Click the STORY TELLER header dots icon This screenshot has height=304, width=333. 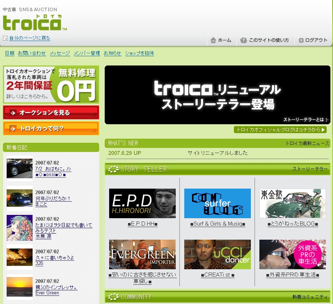(x=114, y=169)
